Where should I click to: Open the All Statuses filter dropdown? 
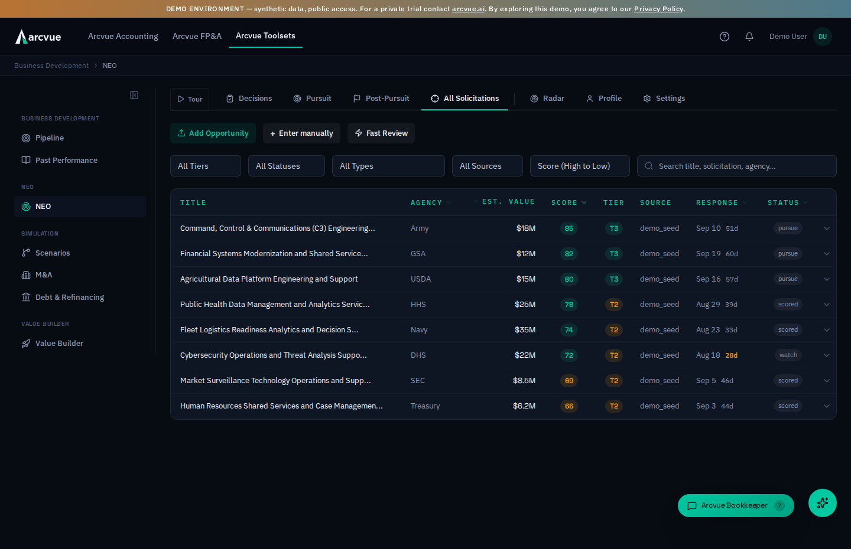(287, 166)
